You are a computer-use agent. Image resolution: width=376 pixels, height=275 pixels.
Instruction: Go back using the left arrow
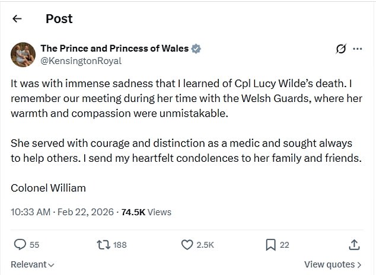pyautogui.click(x=17, y=18)
